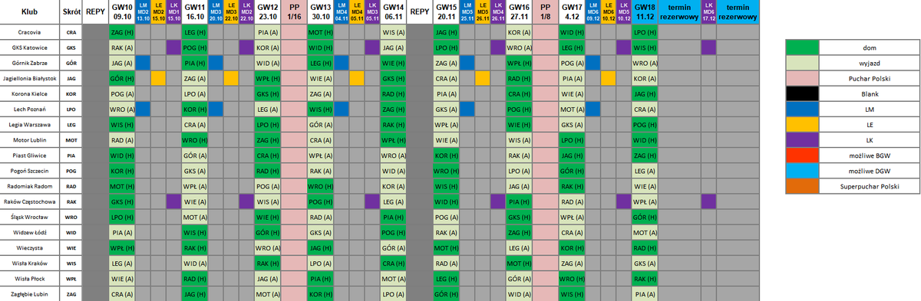This screenshot has height=301, width=921.
Task: Select the 'GW11 16.10' column header
Action: coord(195,12)
